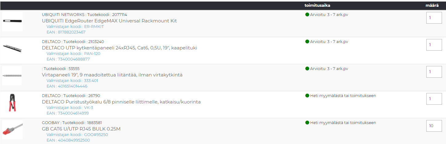Focus quantity field for Deltaco crimping tool
Screen dimensions: 446x144
[434, 99]
